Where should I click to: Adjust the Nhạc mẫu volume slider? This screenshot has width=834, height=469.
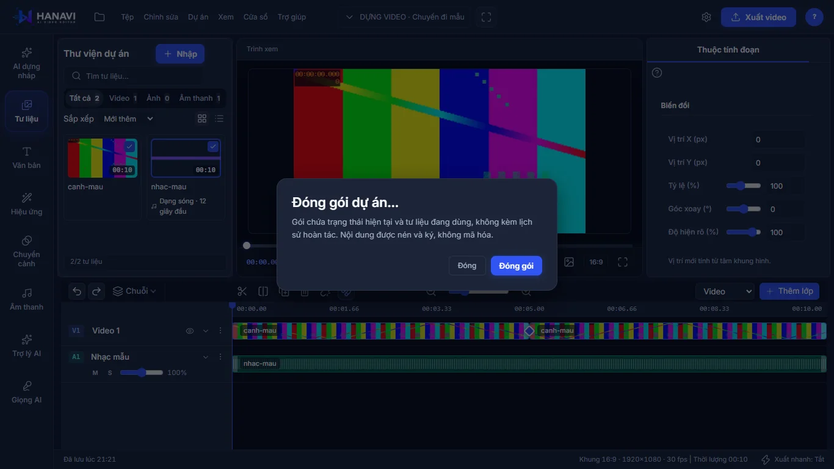141,373
